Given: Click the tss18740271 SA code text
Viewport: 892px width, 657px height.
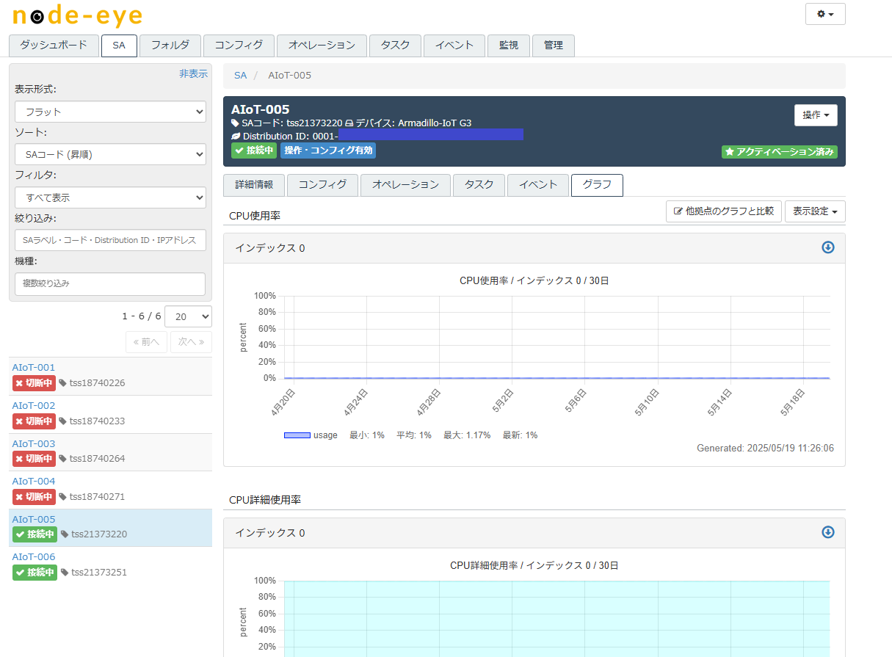Looking at the screenshot, I should pyautogui.click(x=98, y=497).
